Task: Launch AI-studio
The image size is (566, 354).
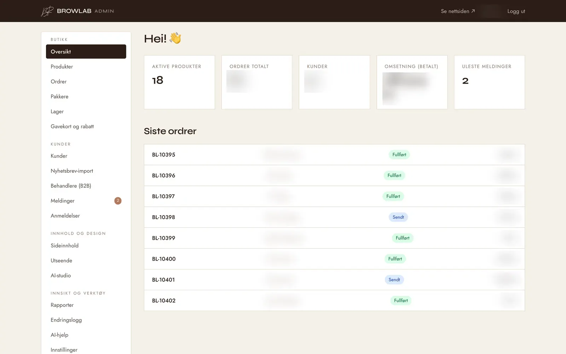Action: [x=86, y=275]
